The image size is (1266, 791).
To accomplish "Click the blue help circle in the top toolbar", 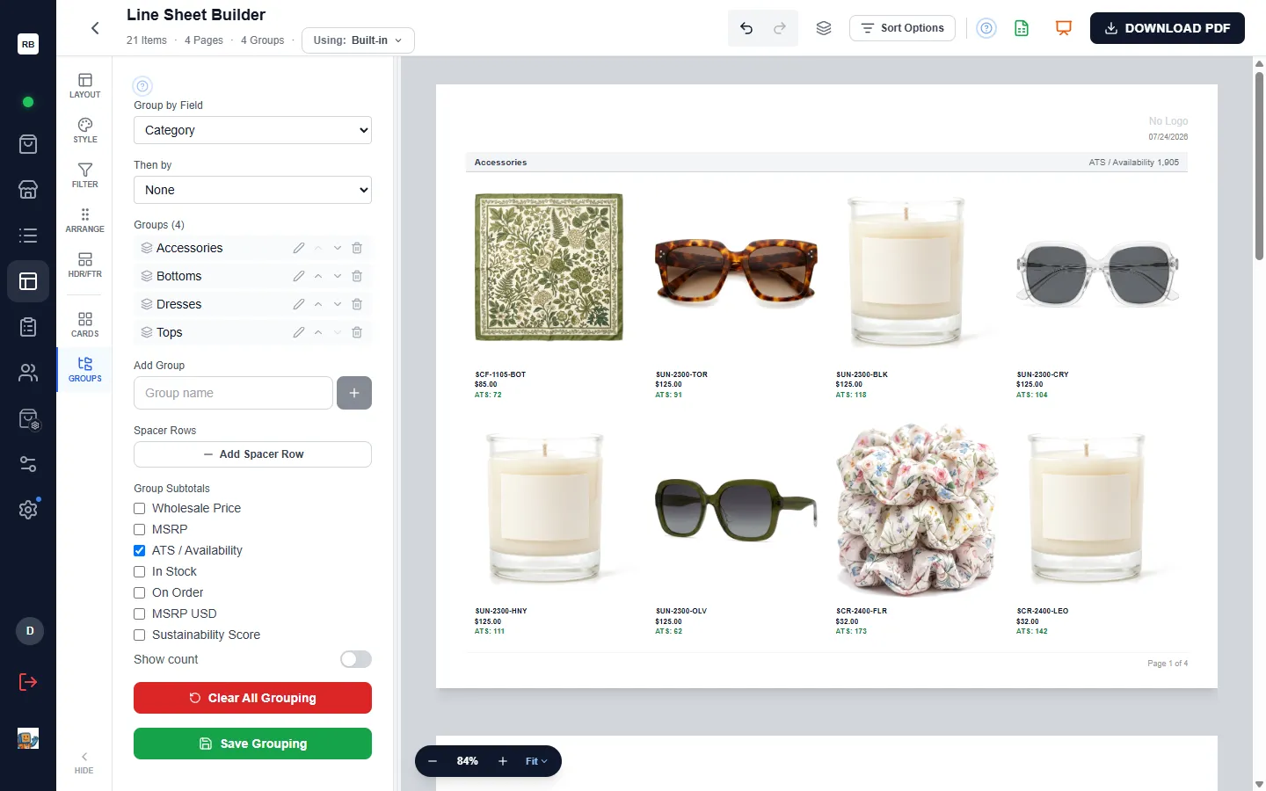I will pos(986,28).
